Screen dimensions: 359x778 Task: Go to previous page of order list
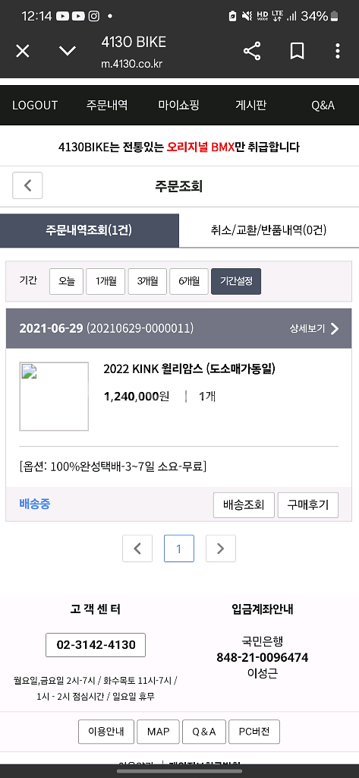(137, 549)
